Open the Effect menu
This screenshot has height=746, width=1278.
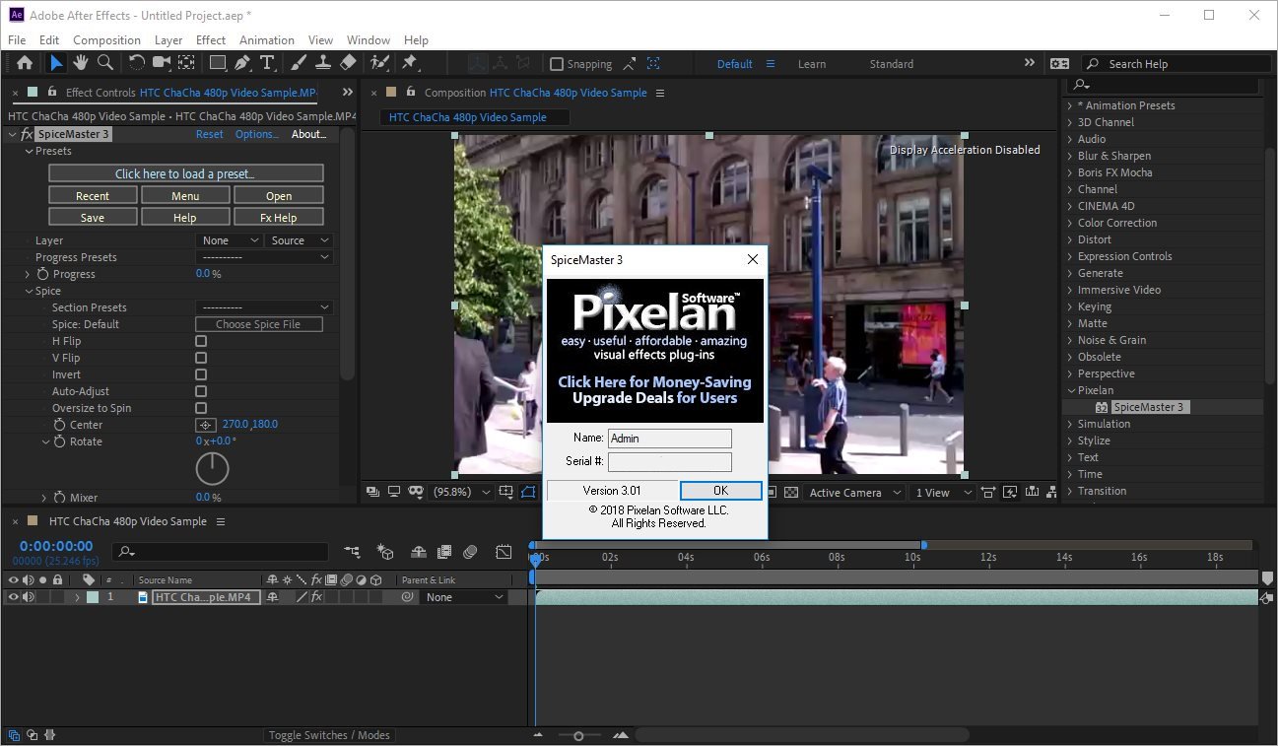tap(211, 40)
